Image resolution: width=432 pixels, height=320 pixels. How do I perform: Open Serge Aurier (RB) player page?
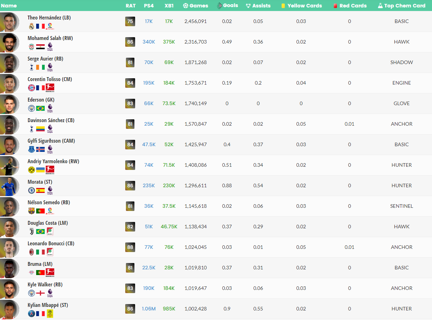45,59
